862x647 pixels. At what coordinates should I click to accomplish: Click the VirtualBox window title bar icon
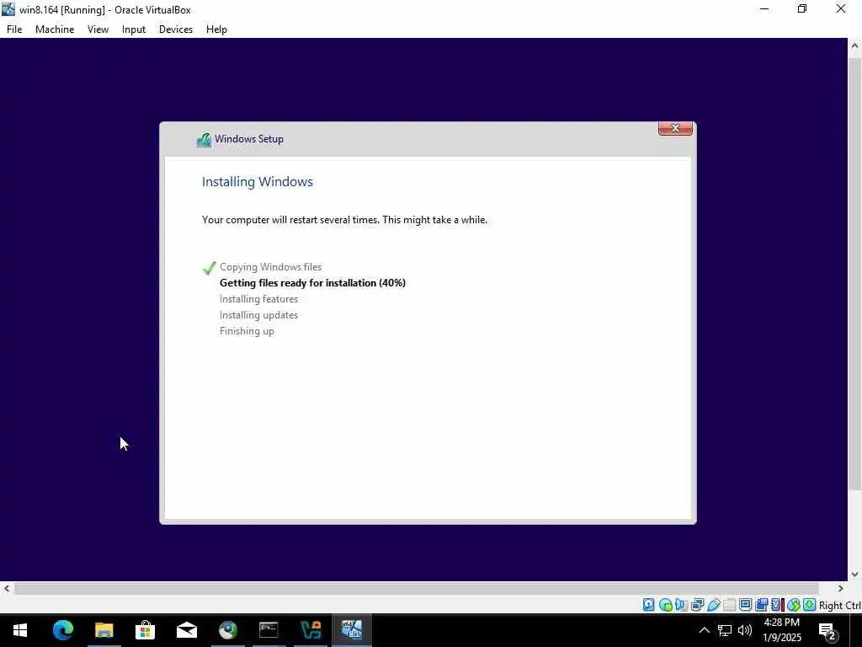(x=8, y=9)
